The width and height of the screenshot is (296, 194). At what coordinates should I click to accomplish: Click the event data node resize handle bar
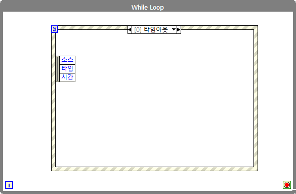coord(57,69)
